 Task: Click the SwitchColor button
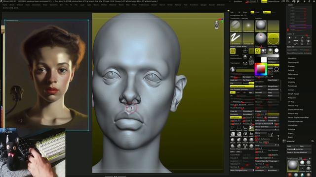[x=273, y=59]
